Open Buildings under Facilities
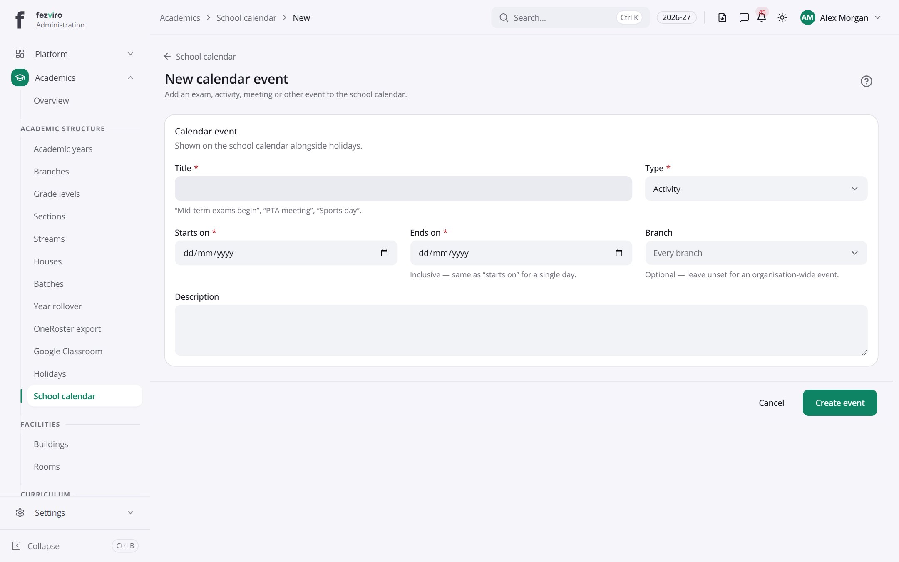The image size is (899, 562). [x=51, y=444]
